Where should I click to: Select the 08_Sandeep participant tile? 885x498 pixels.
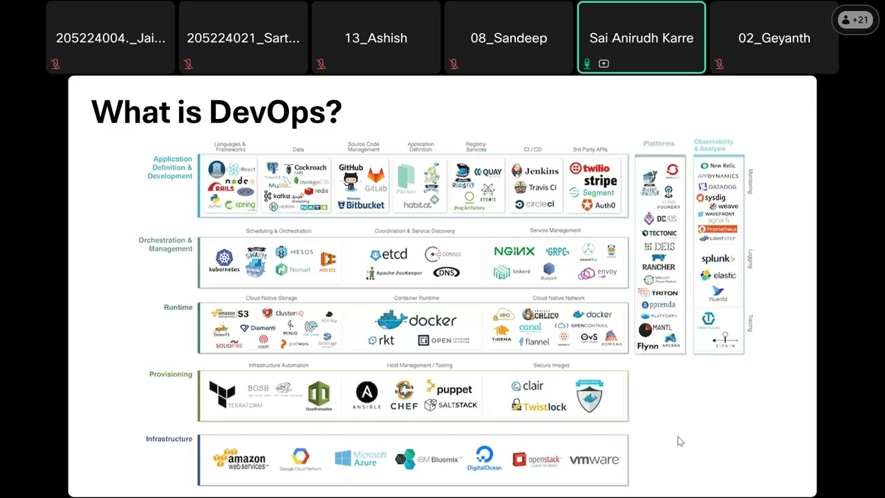pos(509,37)
